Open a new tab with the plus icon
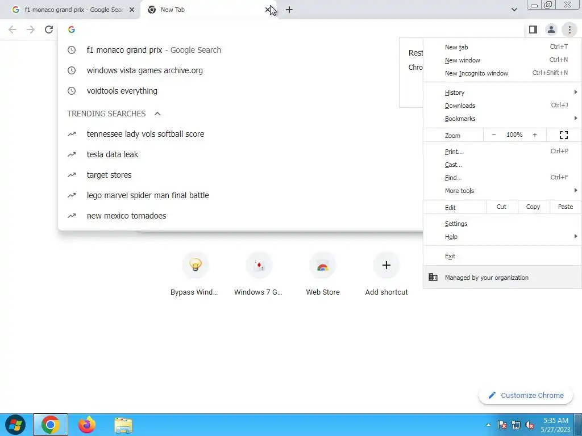Screen dimensions: 582x436 tap(289, 10)
